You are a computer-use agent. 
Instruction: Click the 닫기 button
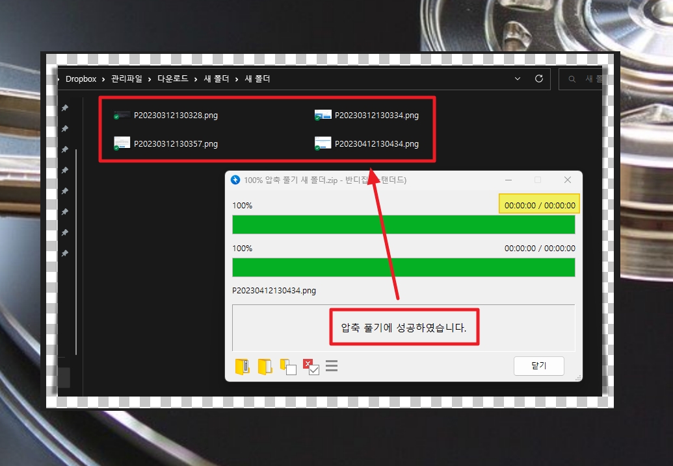pyautogui.click(x=538, y=366)
